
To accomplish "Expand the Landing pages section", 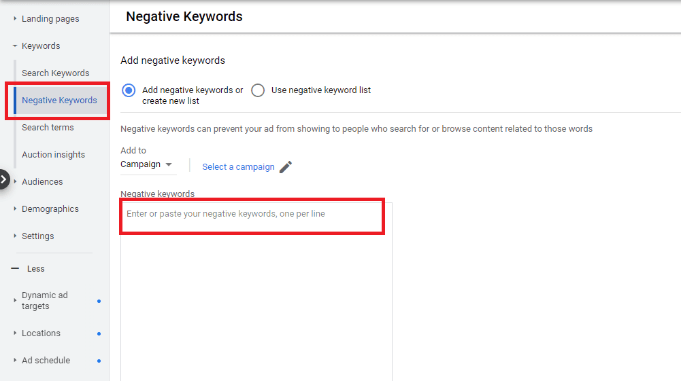I will [x=50, y=19].
